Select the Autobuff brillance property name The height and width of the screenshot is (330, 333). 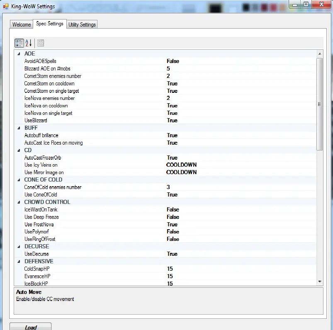click(41, 135)
